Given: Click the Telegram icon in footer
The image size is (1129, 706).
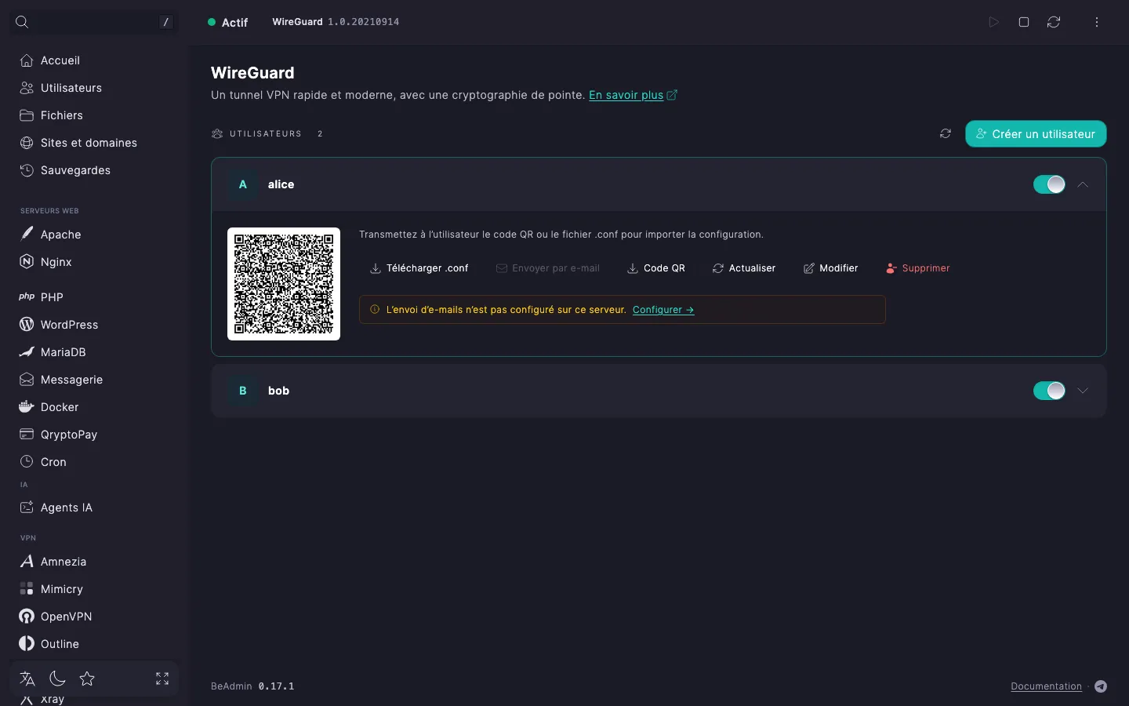Looking at the screenshot, I should pyautogui.click(x=1101, y=686).
